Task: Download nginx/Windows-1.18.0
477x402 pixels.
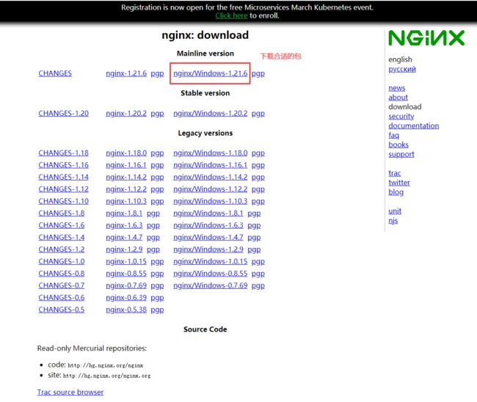Action: (210, 153)
